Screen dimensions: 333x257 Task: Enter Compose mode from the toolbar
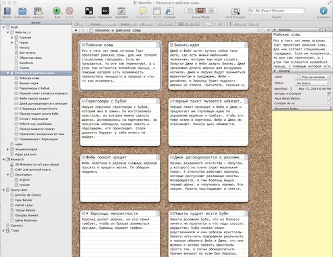coord(89,11)
